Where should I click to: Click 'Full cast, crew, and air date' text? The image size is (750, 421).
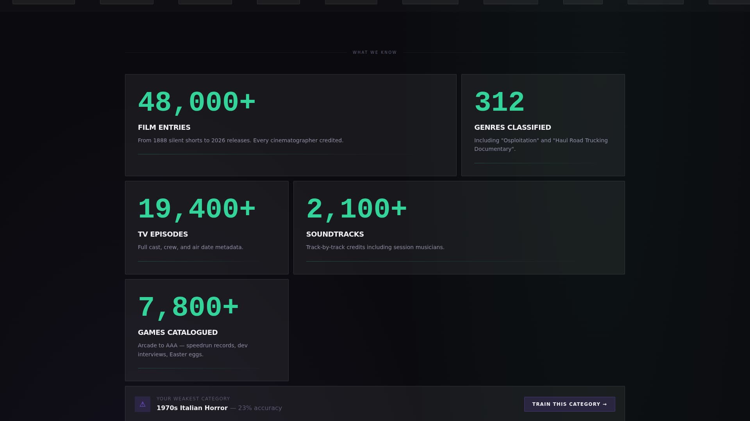191,247
